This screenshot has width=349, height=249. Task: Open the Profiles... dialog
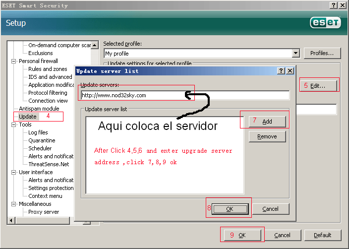(322, 53)
